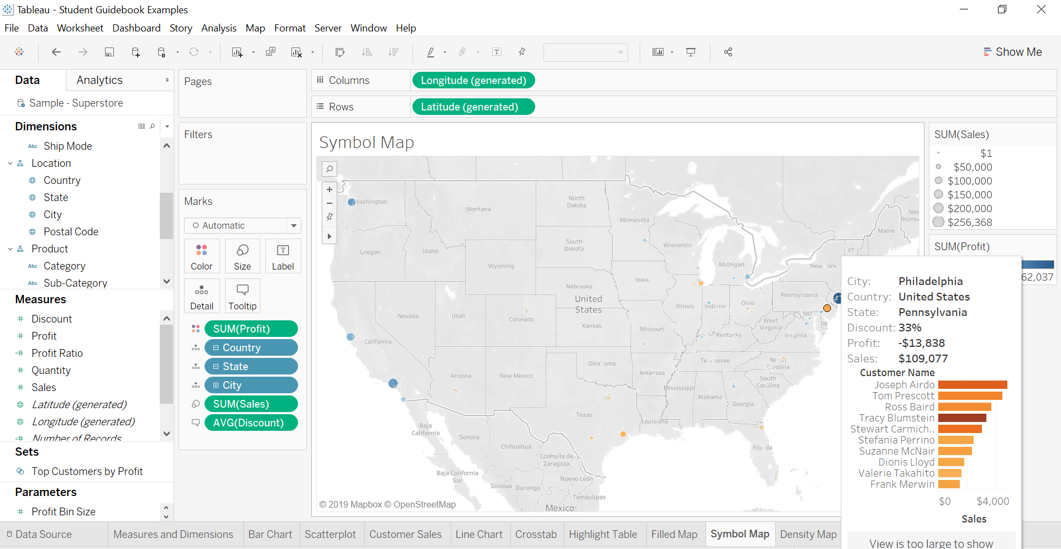
Task: Collapse the Product hierarchy in Dimensions
Action: [x=9, y=249]
